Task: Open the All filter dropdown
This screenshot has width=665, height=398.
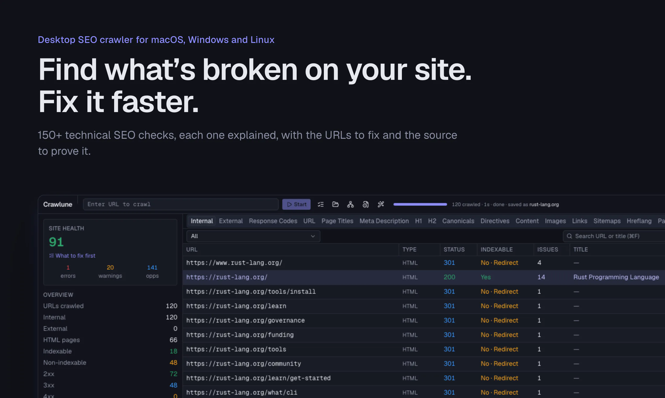Action: coord(253,236)
